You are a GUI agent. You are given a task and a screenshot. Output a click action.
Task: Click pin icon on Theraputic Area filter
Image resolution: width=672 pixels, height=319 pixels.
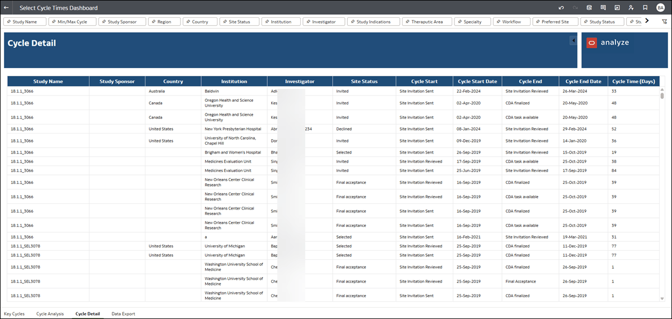click(x=406, y=22)
